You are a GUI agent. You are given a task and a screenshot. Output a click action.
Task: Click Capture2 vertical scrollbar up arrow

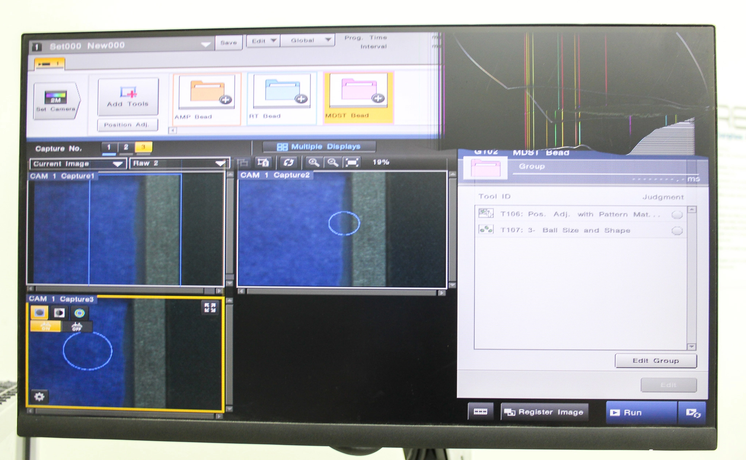coord(452,174)
